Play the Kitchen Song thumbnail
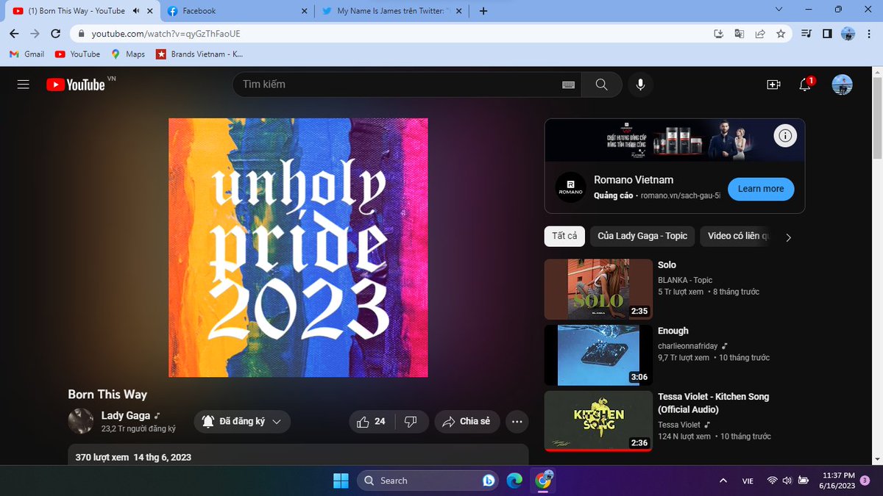 point(598,421)
